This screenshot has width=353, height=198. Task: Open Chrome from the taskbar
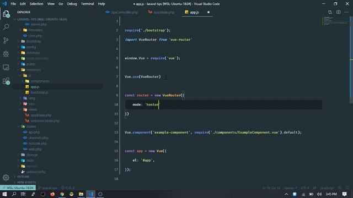[62, 194]
